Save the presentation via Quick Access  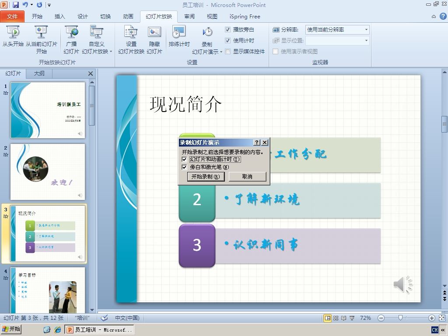[x=15, y=4]
